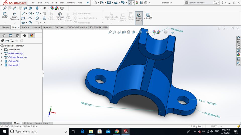241x135 pixels.
Task: Open Appearances in the task pane
Action: point(238,55)
